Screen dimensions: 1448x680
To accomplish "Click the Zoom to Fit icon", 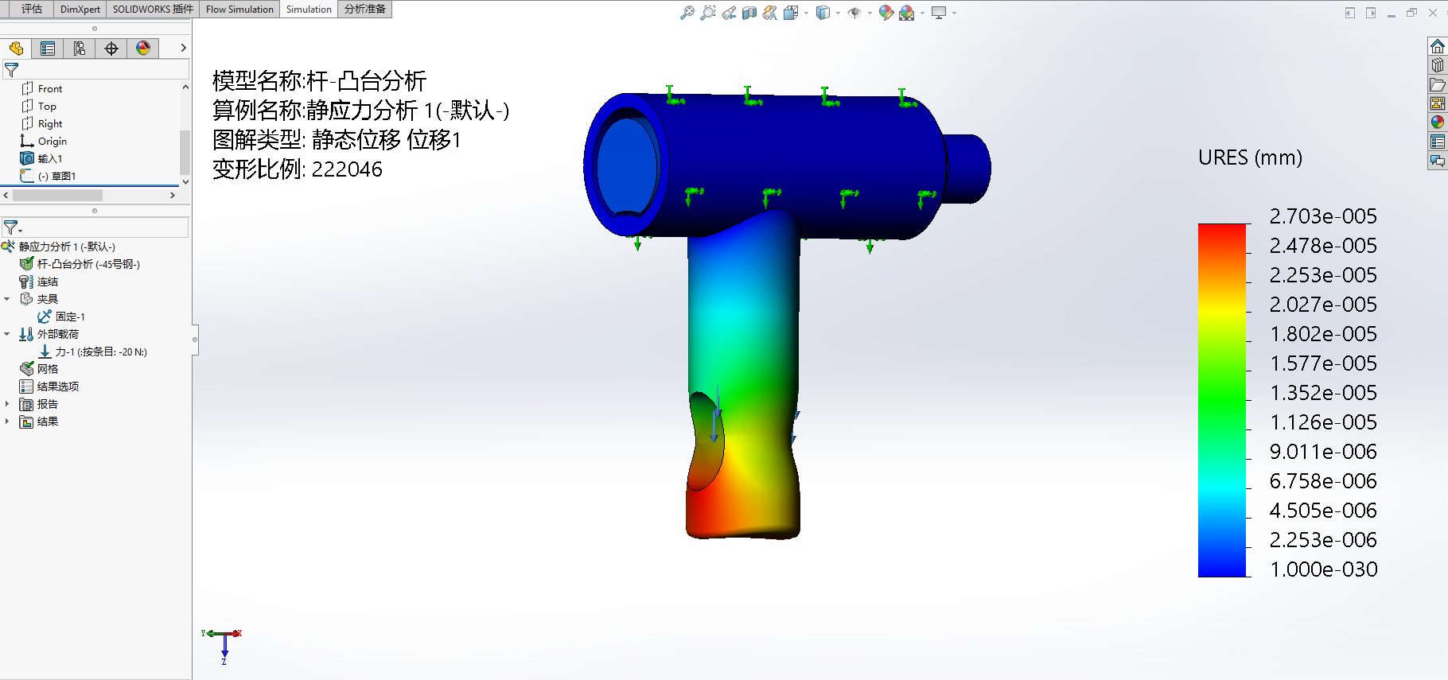I will tap(687, 13).
